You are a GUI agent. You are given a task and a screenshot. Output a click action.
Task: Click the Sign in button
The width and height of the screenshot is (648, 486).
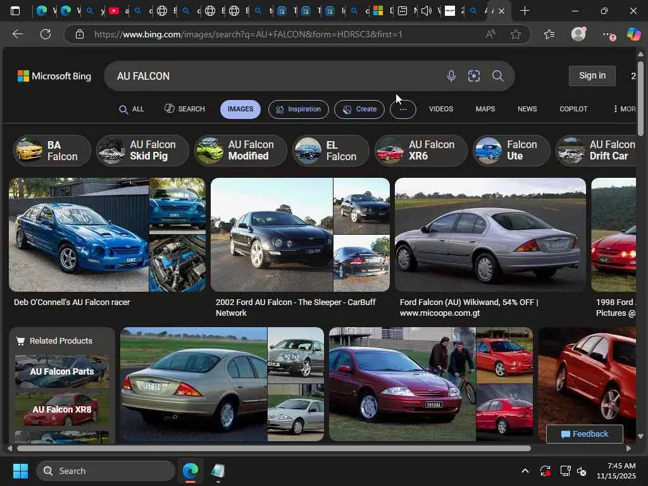[x=592, y=76]
